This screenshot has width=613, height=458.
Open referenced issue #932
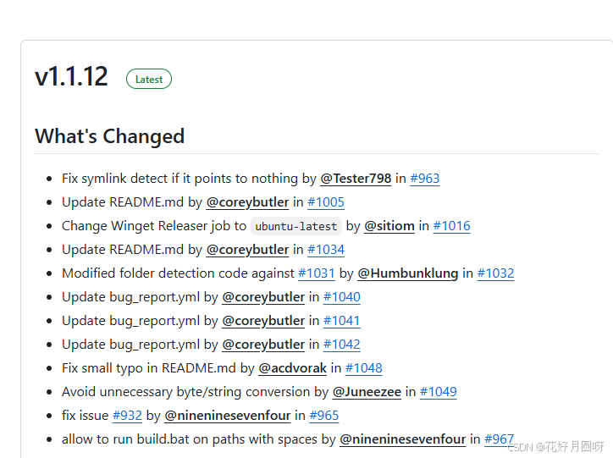click(128, 416)
